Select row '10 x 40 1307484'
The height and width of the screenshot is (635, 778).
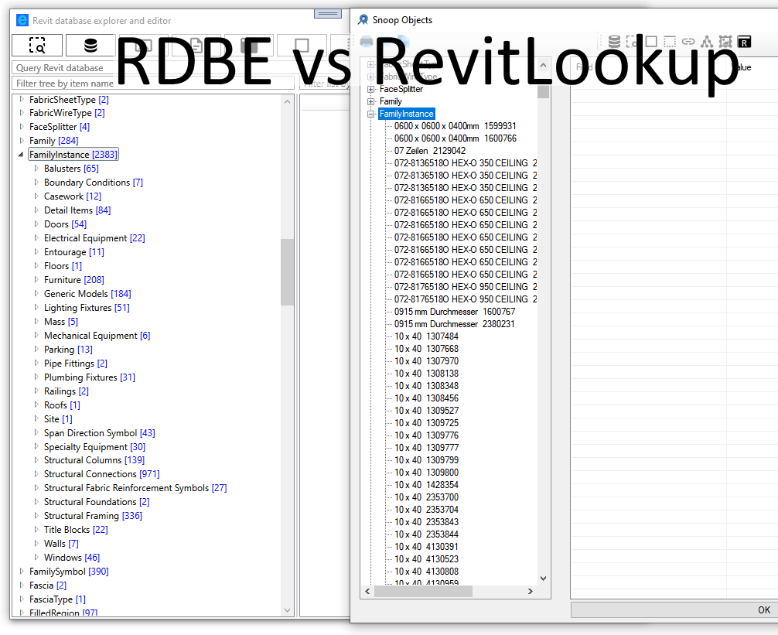coord(427,336)
